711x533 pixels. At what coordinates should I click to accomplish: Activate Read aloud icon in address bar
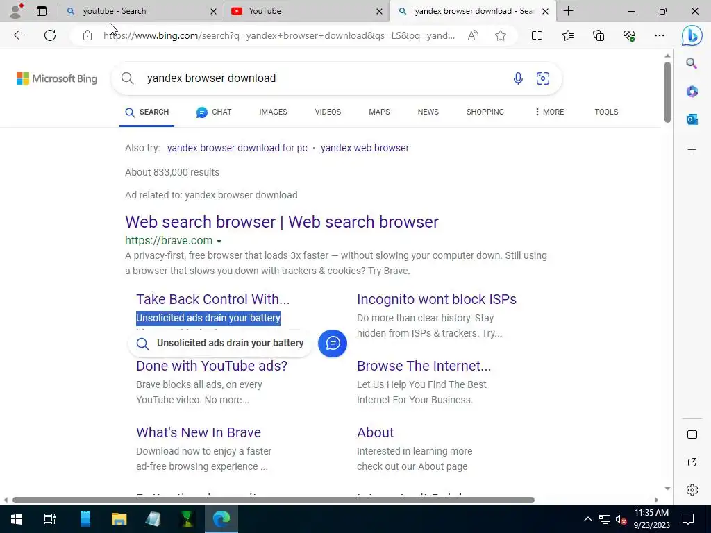pyautogui.click(x=473, y=35)
